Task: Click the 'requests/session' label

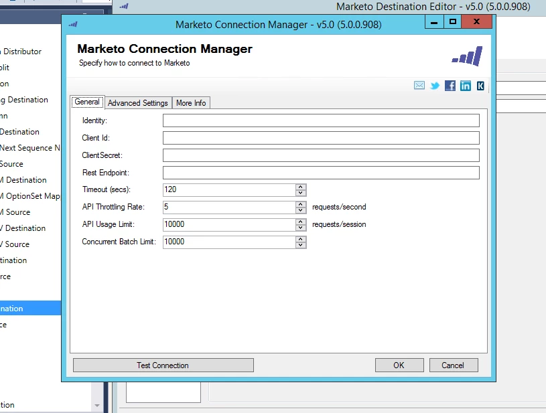Action: tap(339, 224)
